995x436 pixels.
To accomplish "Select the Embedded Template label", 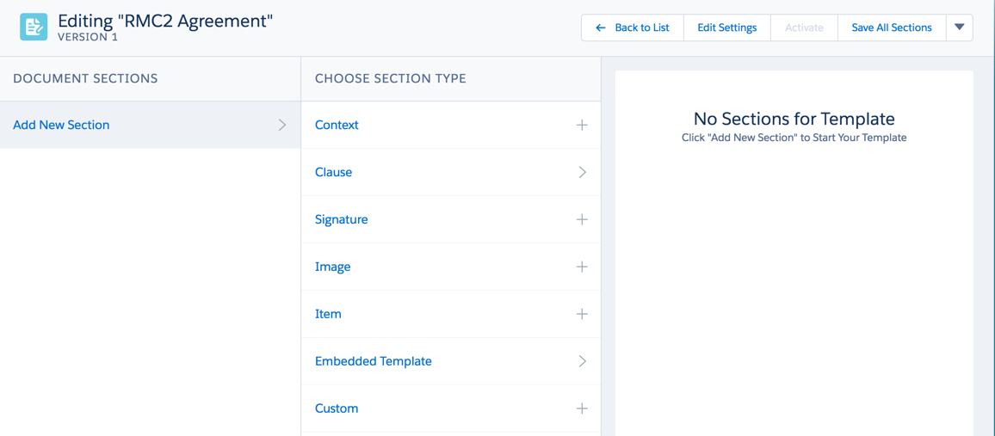I will [x=373, y=361].
